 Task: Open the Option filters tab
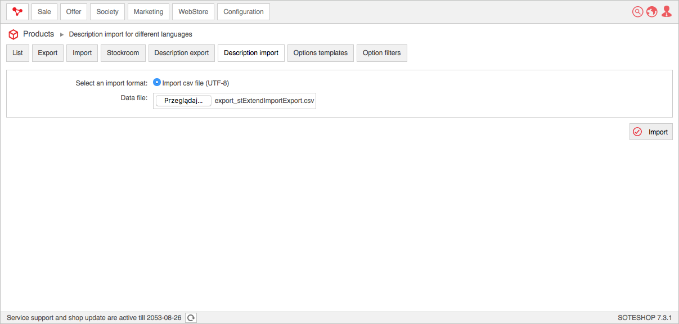[x=382, y=53]
